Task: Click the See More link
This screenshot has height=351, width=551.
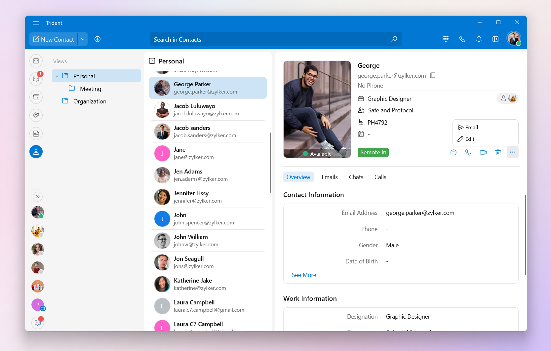Action: (x=304, y=275)
